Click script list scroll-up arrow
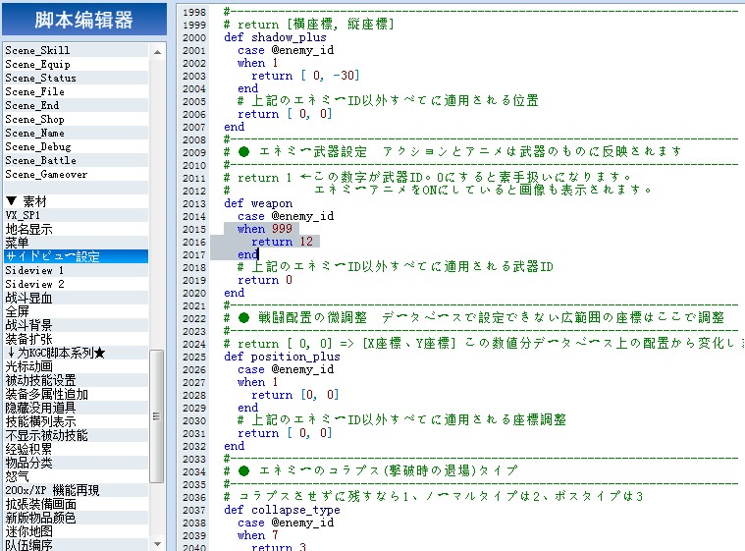Image resolution: width=745 pixels, height=551 pixels. point(157,52)
